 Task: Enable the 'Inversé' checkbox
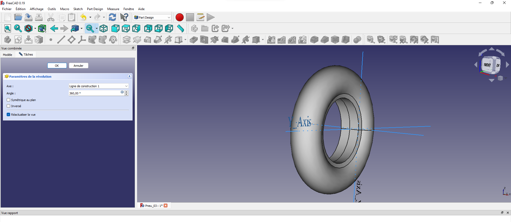click(9, 106)
